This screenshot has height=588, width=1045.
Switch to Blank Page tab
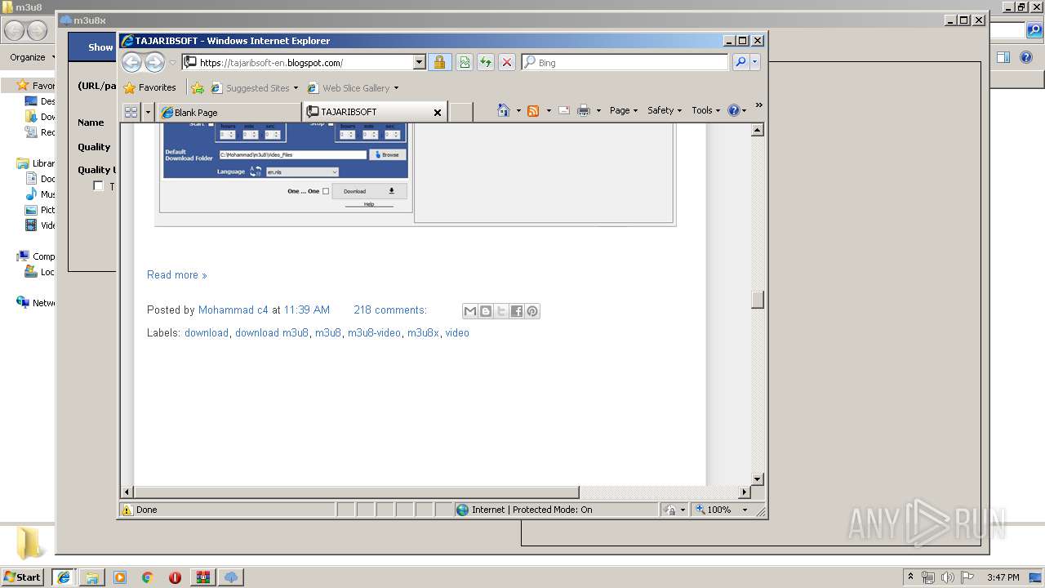pos(229,113)
